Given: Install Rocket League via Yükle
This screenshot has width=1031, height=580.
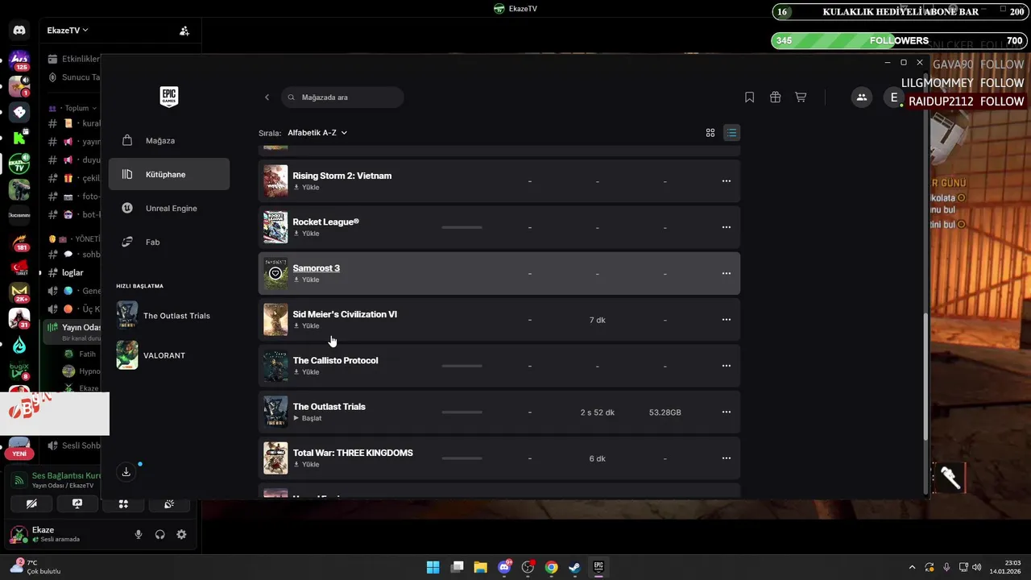Looking at the screenshot, I should click(307, 234).
